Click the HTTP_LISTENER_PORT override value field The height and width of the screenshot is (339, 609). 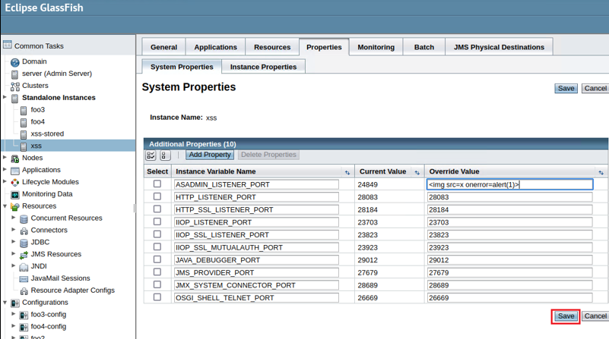pyautogui.click(x=509, y=197)
